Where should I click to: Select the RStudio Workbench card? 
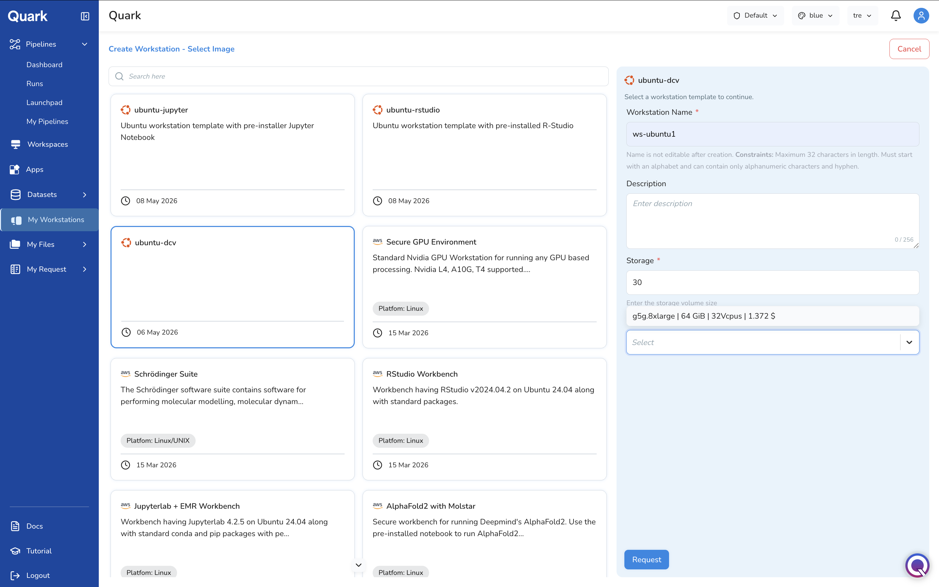pos(484,419)
